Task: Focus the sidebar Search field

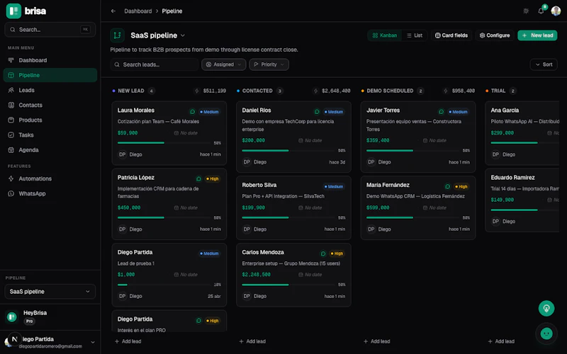Action: [50, 30]
